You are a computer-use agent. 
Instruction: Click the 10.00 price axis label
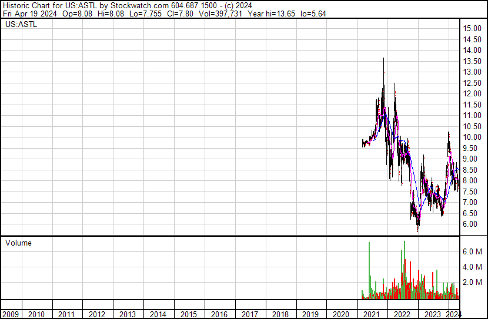[472, 137]
